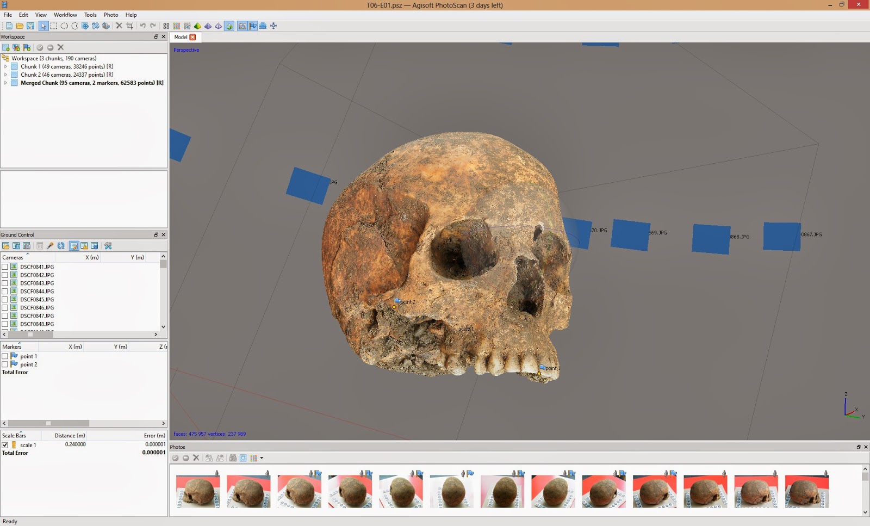Switch view to textured model mode
The image size is (870, 526).
point(229,26)
